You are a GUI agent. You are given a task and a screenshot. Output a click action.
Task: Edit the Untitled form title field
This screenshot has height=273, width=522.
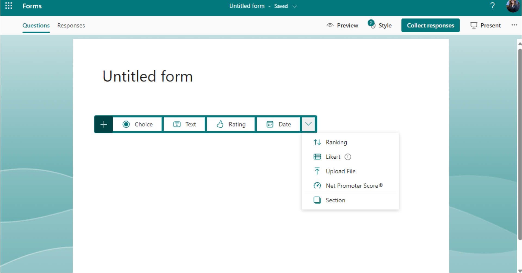pyautogui.click(x=148, y=76)
